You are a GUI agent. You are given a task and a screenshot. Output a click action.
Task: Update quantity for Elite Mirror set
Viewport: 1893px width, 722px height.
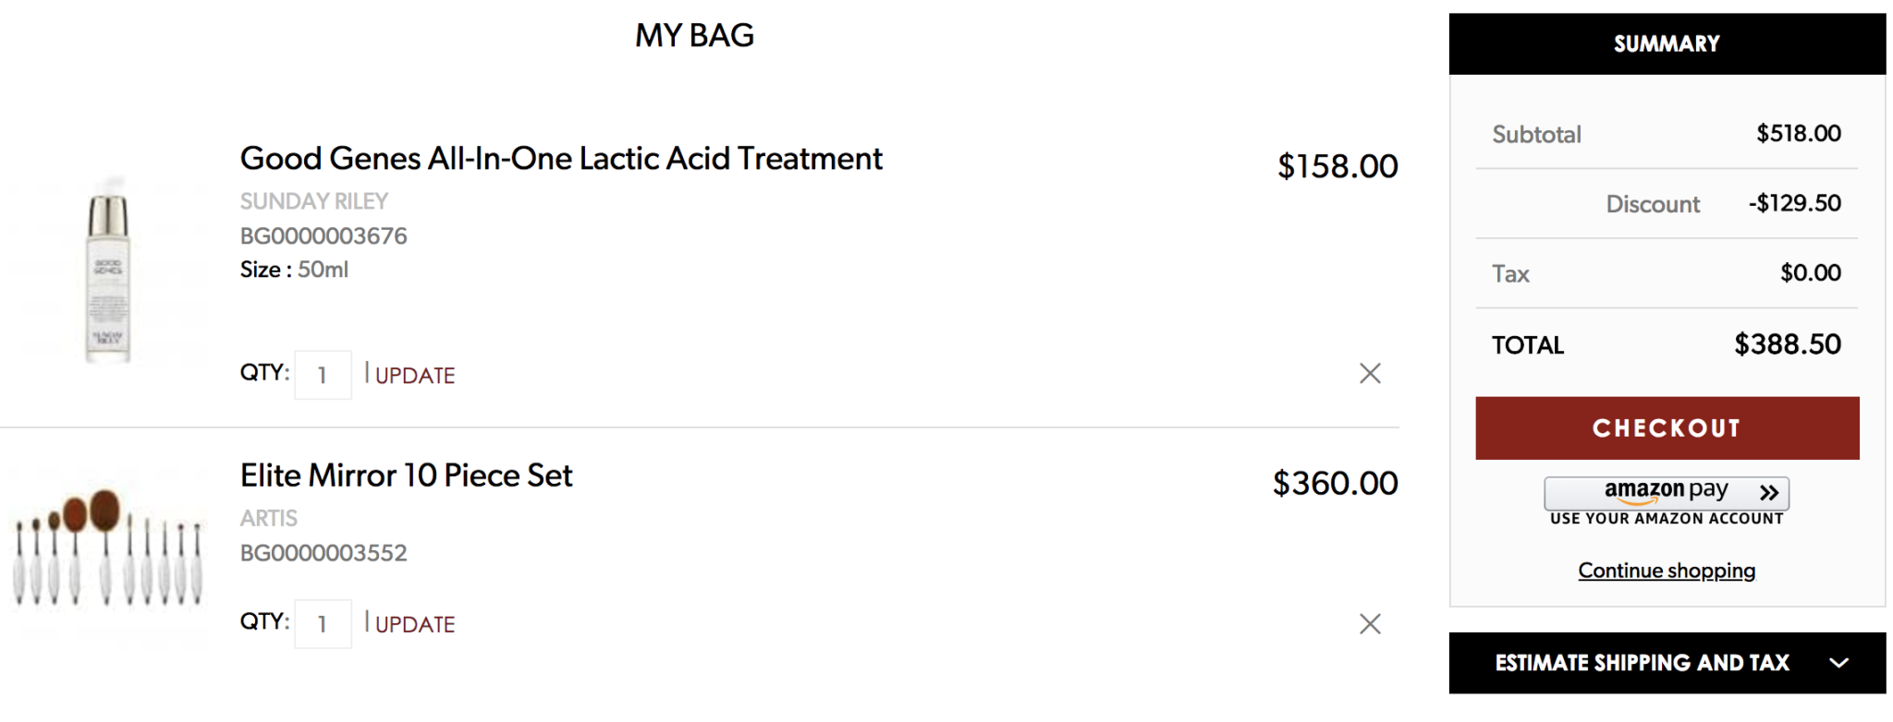[x=415, y=625]
